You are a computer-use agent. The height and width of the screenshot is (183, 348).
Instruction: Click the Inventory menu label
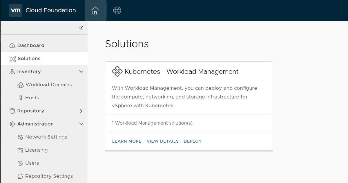click(29, 71)
